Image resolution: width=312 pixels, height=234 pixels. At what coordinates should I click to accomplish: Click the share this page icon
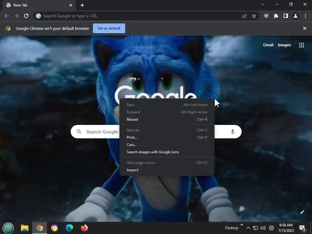point(244,16)
